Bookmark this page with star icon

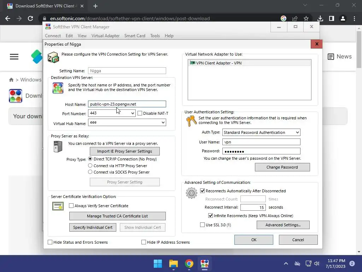click(306, 18)
